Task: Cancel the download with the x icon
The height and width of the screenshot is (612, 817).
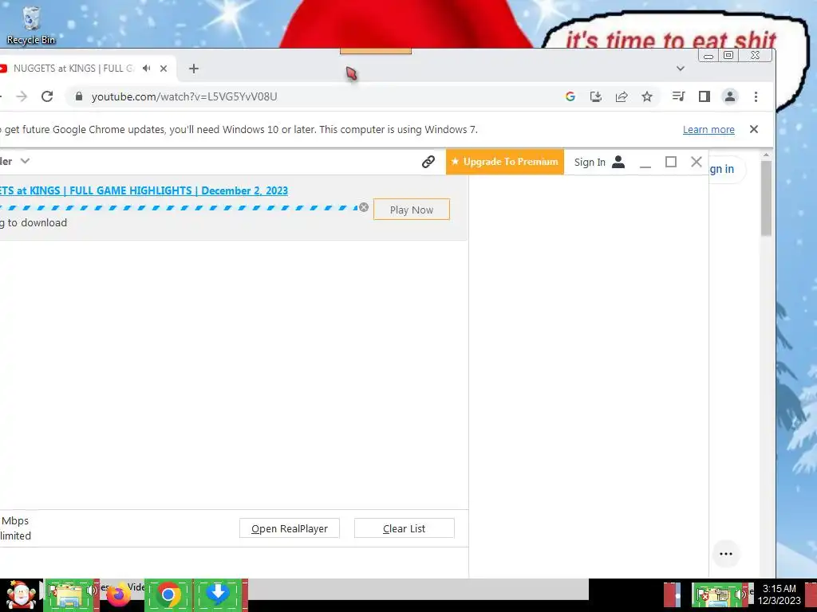Action: [364, 207]
